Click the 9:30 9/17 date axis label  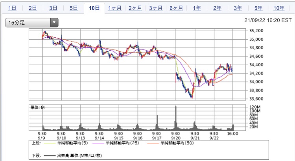pyautogui.click(x=157, y=136)
